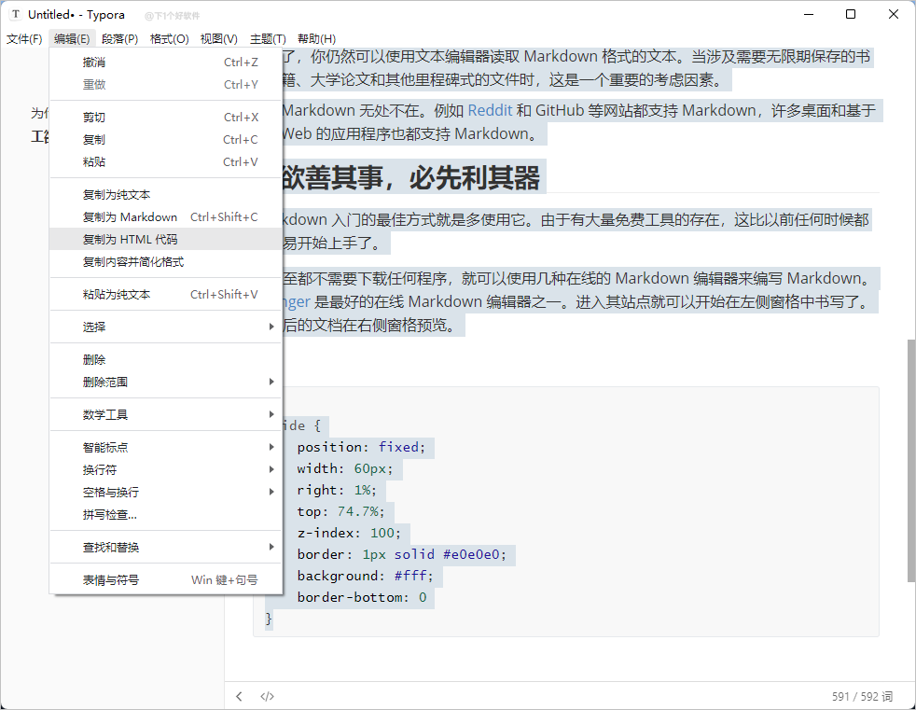Toggle source code mode icon

(267, 696)
